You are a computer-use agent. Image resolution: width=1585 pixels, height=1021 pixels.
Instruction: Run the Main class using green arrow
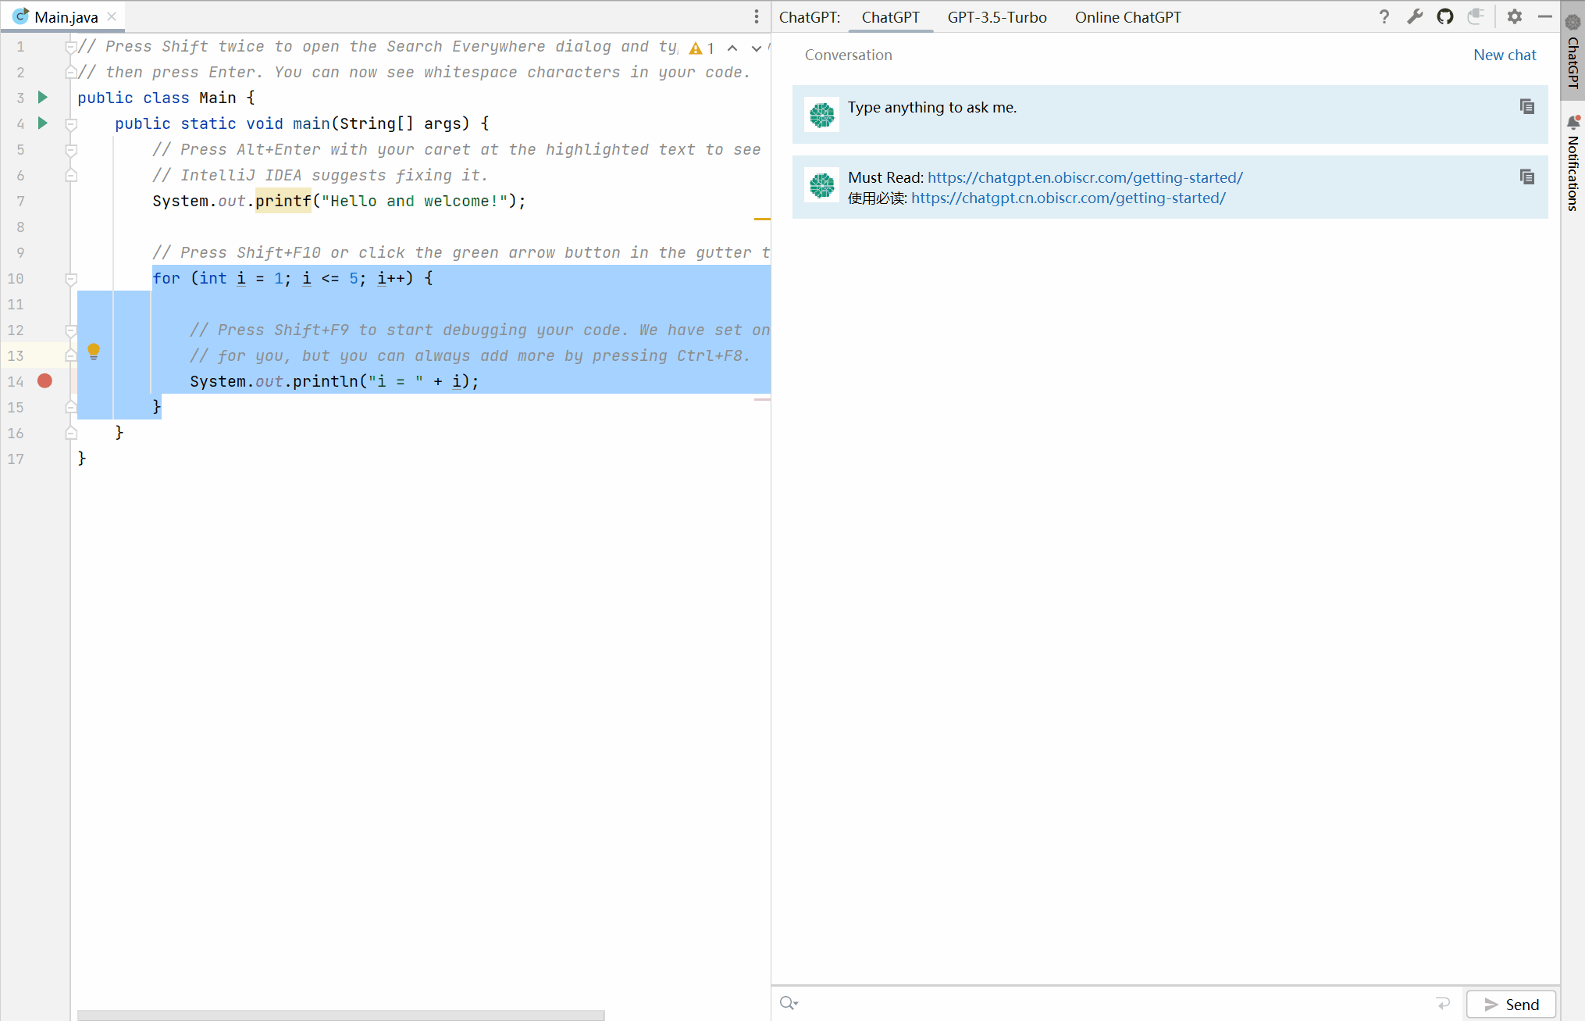point(43,98)
